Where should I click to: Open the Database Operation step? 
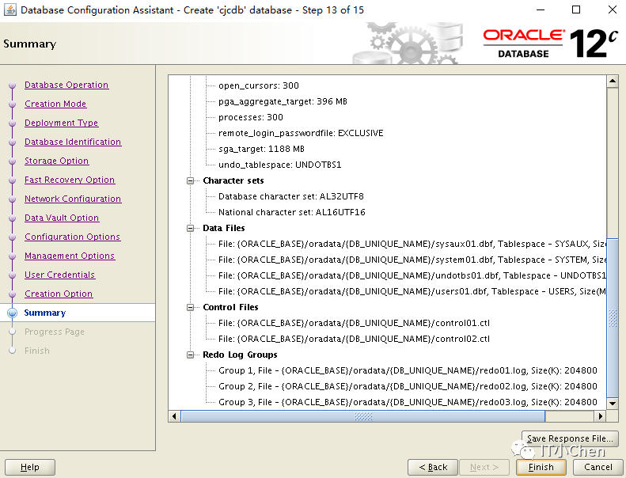click(x=66, y=85)
